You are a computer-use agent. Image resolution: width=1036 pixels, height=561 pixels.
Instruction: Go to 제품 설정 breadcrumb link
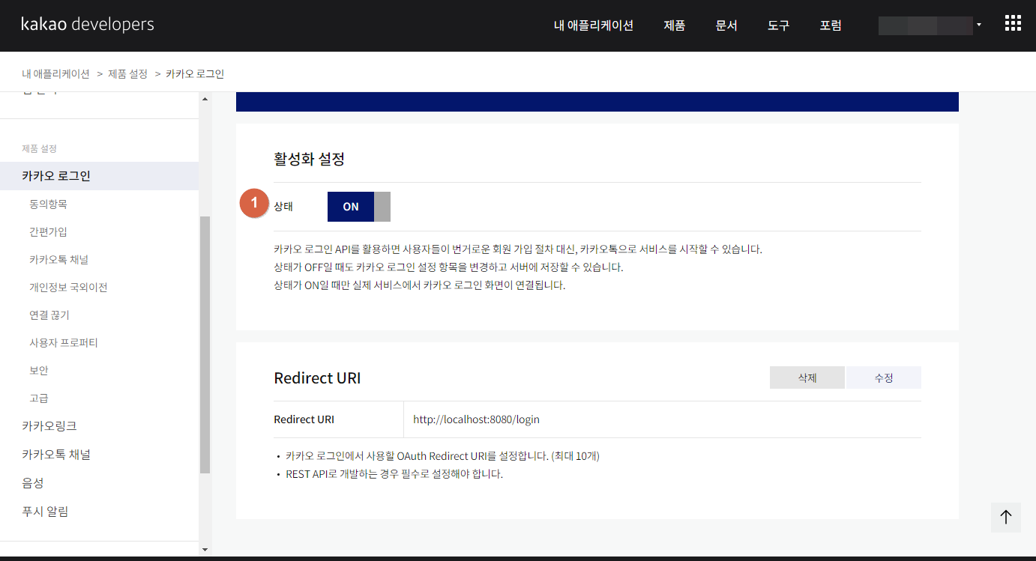128,74
